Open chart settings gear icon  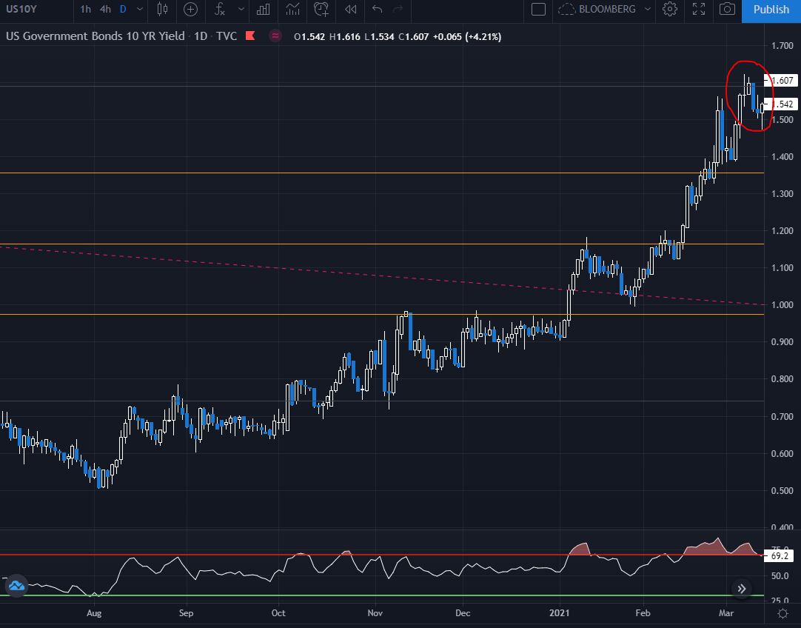(x=670, y=9)
